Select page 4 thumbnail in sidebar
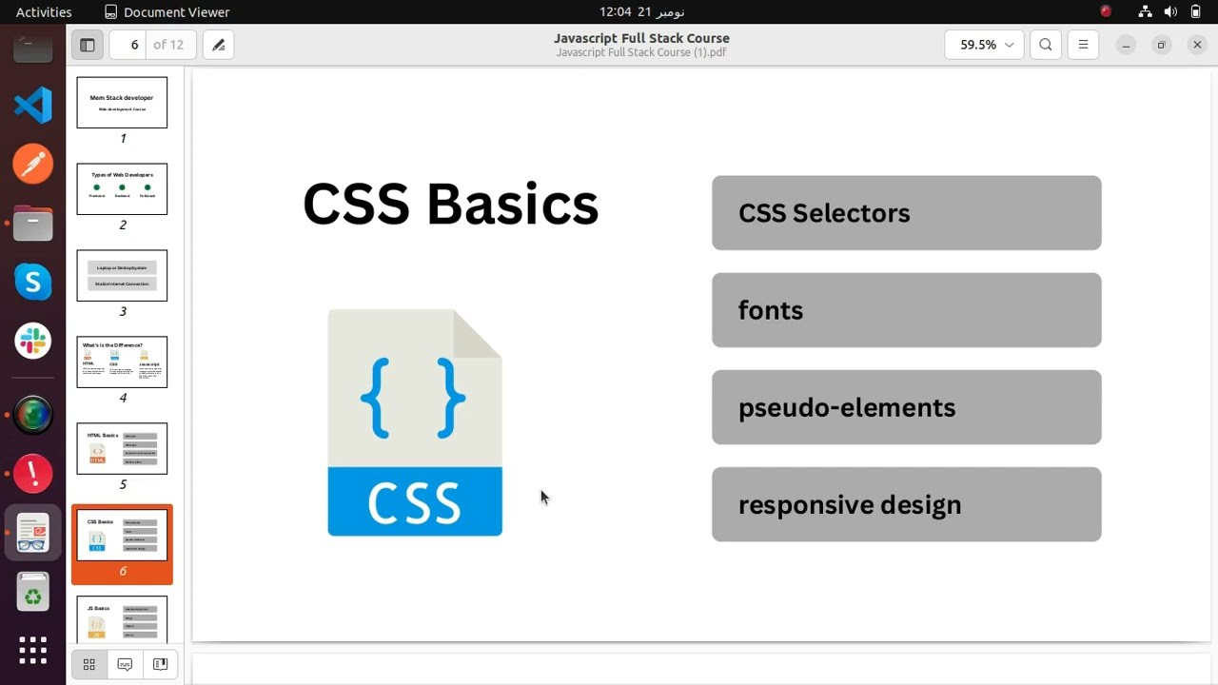The image size is (1218, 685). coord(122,362)
